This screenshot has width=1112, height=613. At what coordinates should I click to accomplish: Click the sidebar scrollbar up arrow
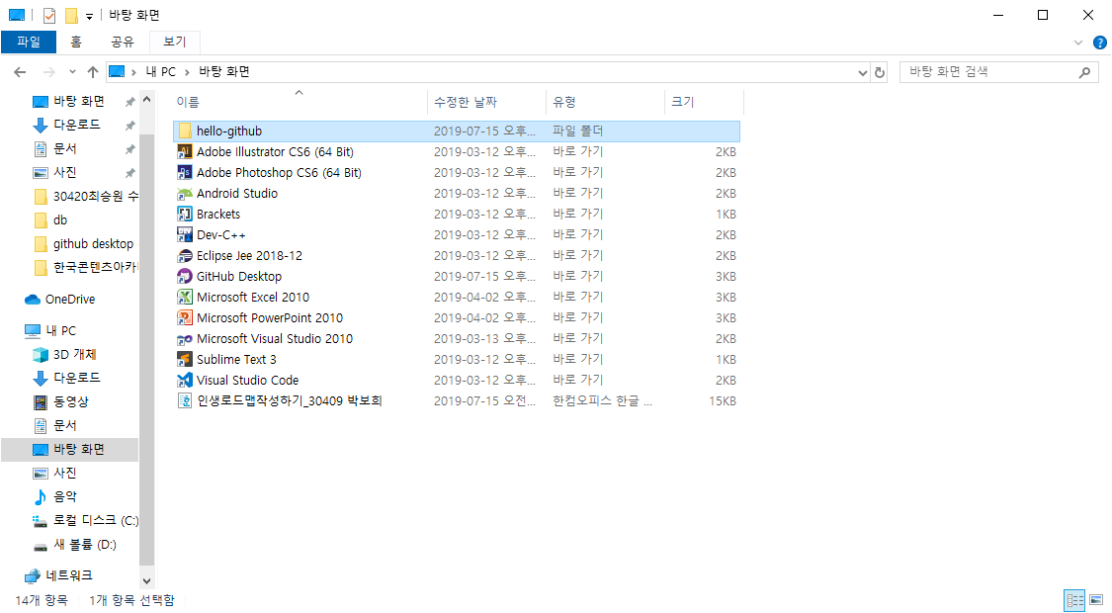tap(147, 100)
